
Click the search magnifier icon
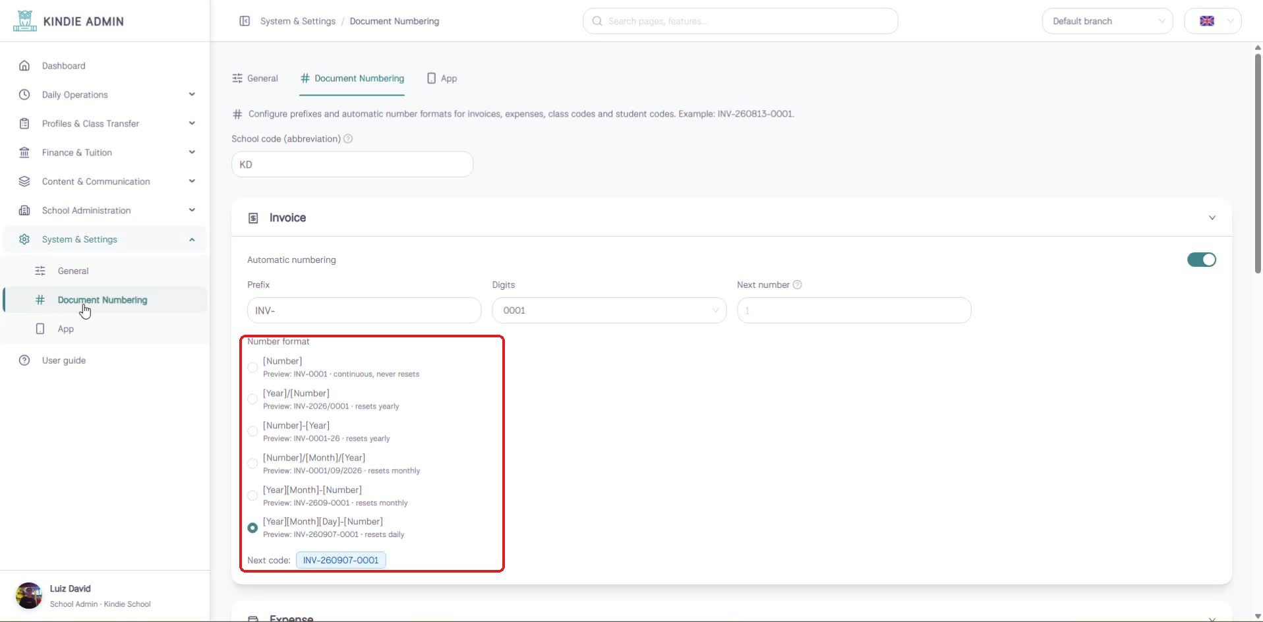(597, 21)
